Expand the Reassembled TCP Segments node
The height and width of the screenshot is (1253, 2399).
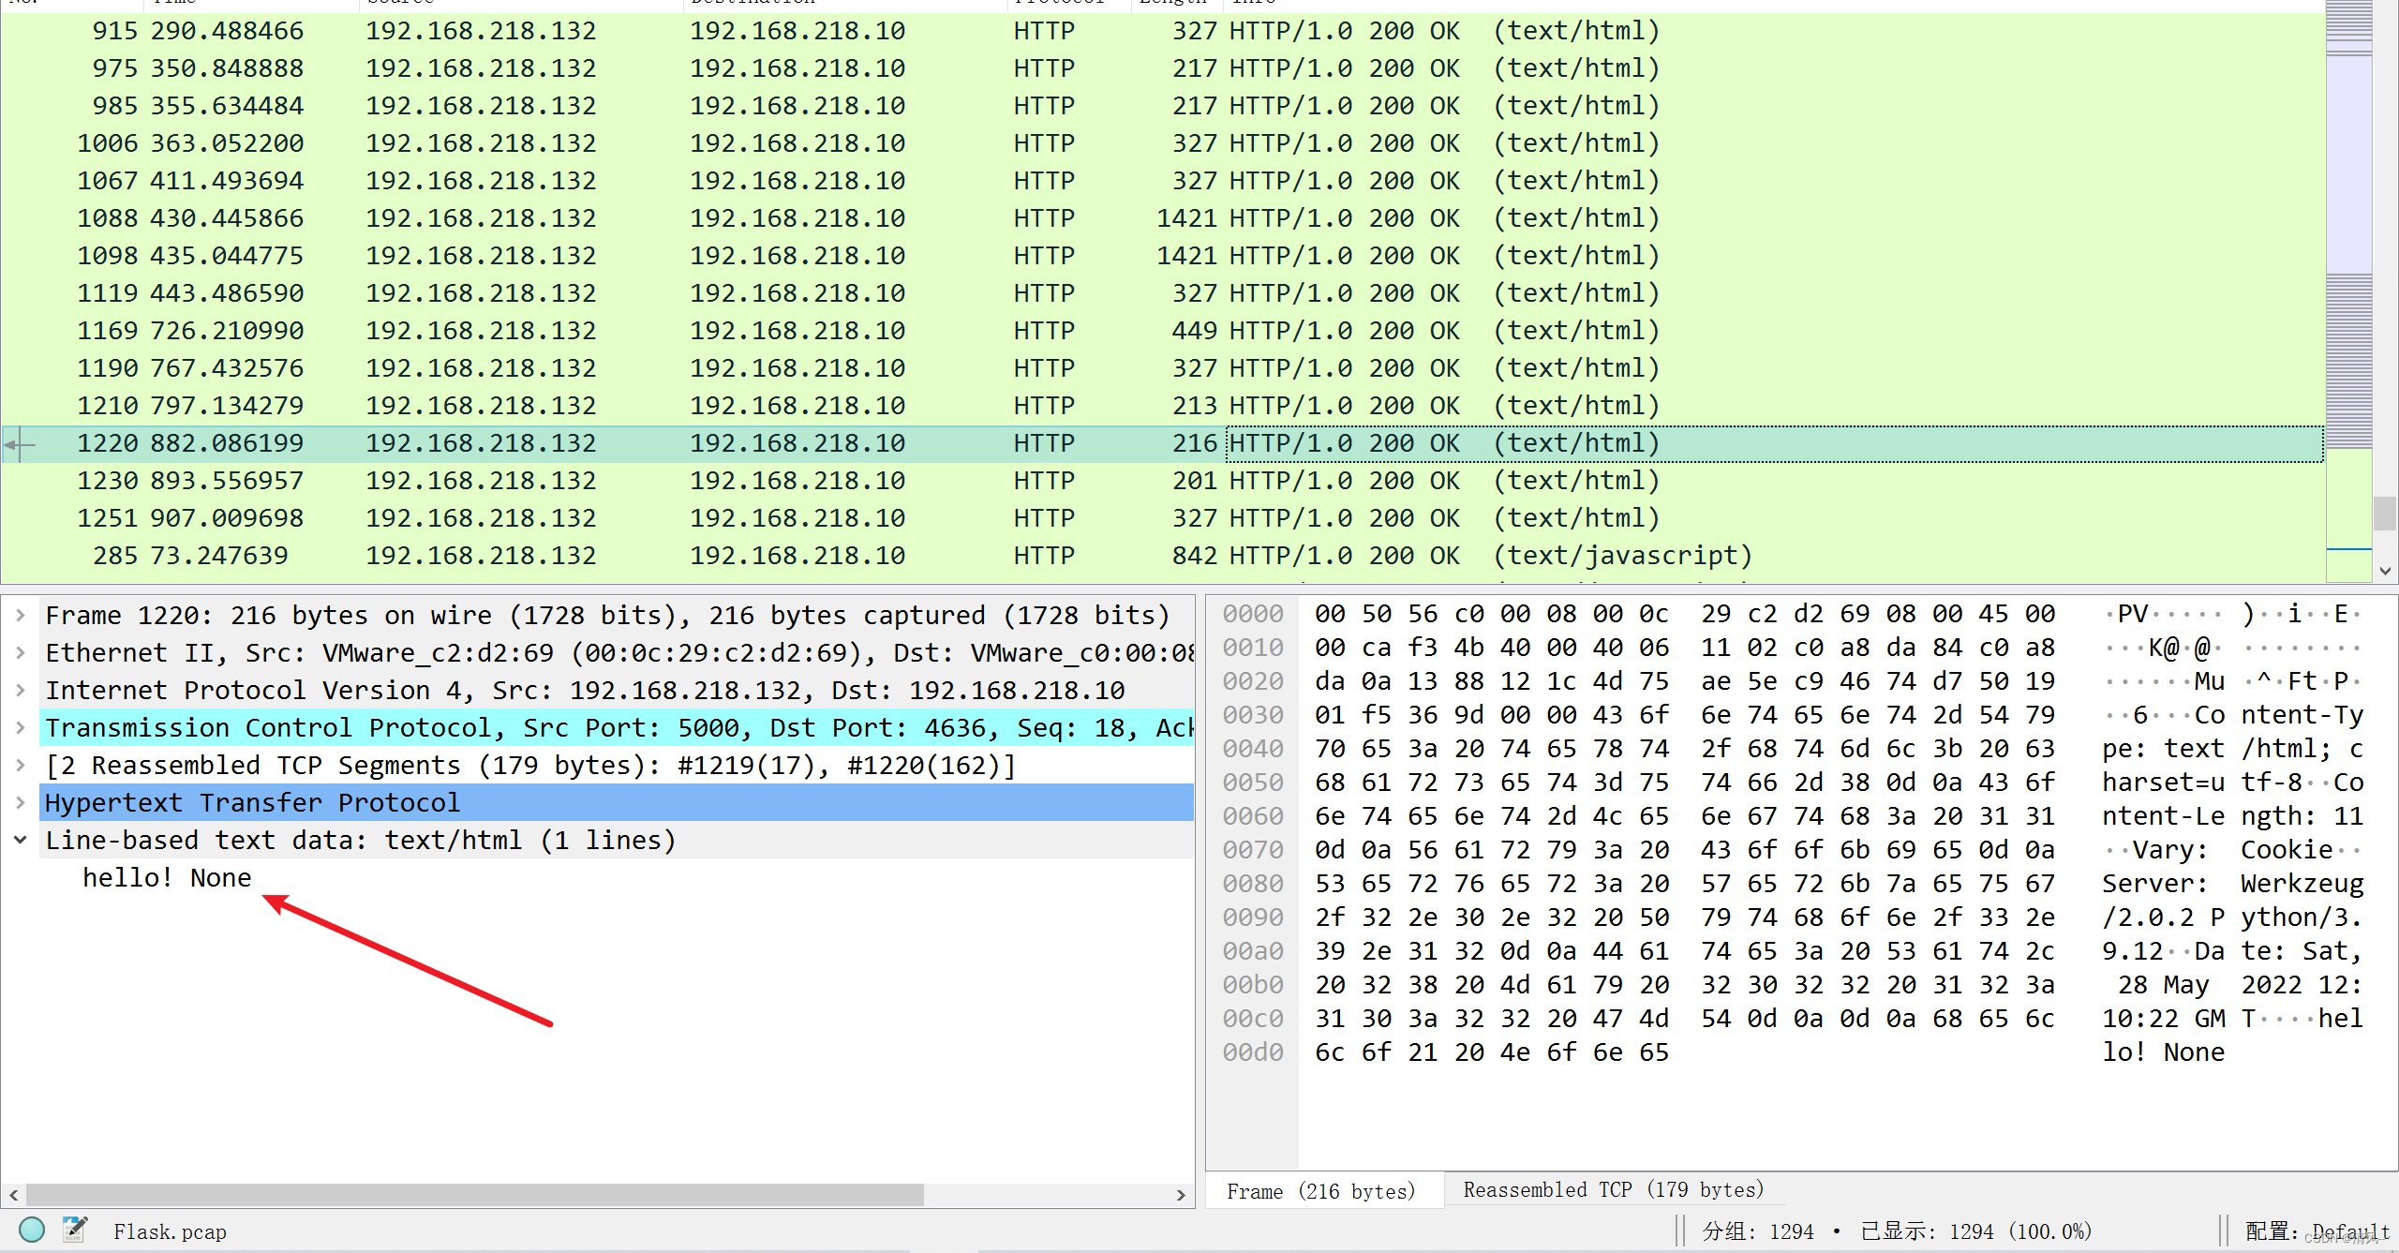(x=21, y=766)
